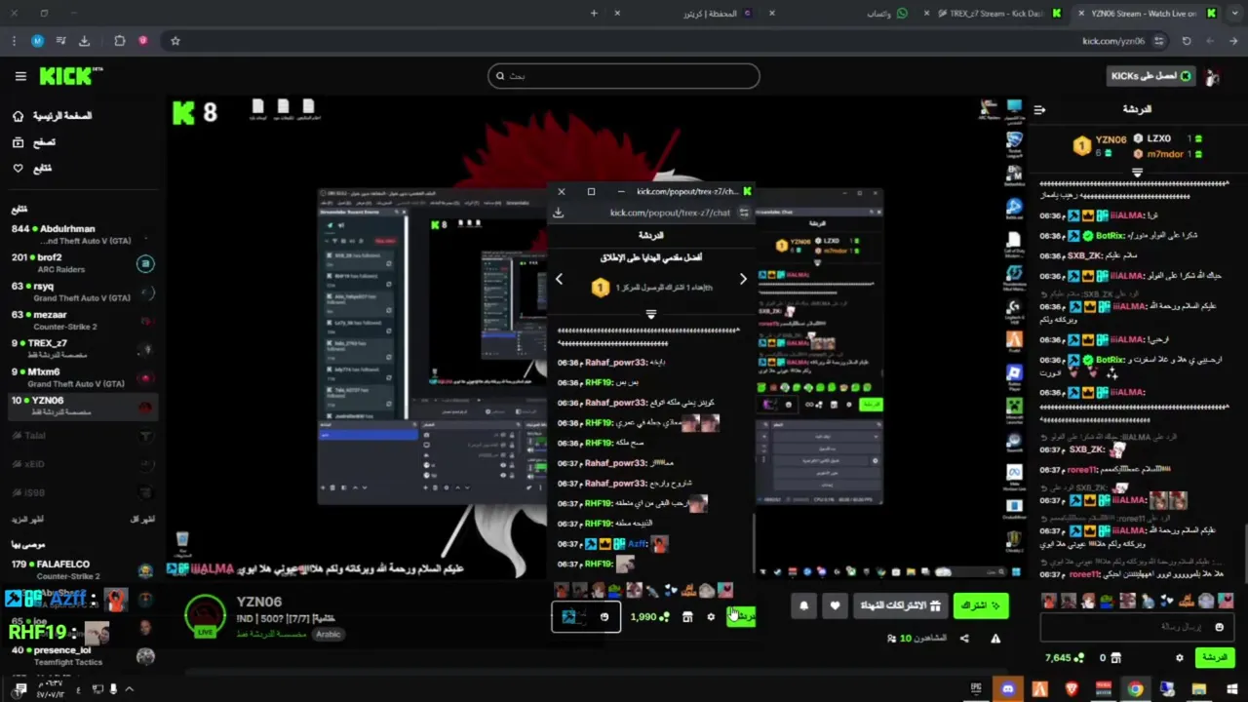Open the Windows Start menu
The height and width of the screenshot is (702, 1248).
pyautogui.click(x=1231, y=689)
